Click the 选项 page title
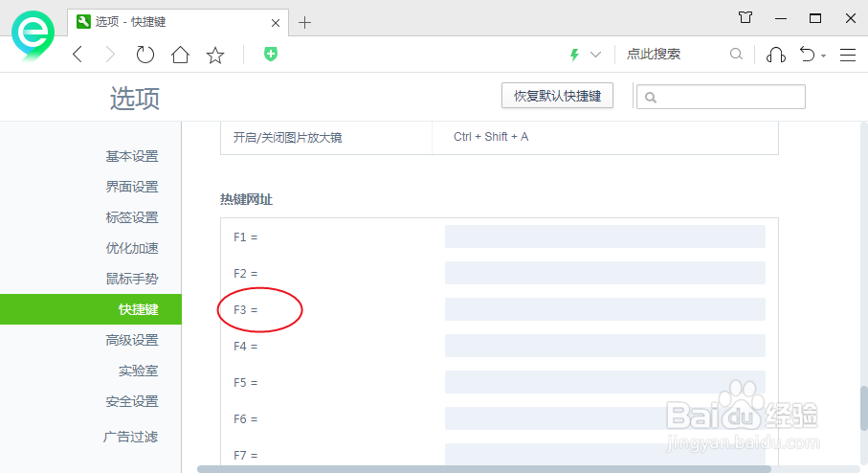Screen dimensions: 868x473 135,99
